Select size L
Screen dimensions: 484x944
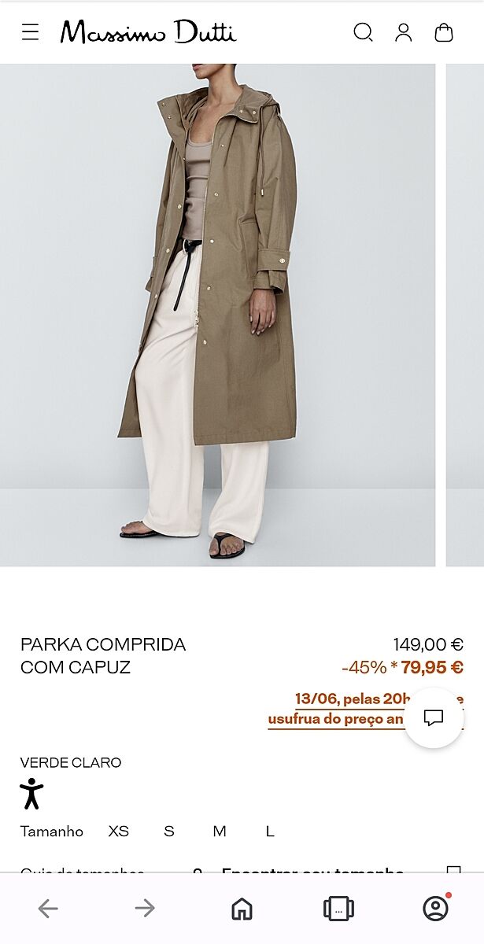coord(270,832)
